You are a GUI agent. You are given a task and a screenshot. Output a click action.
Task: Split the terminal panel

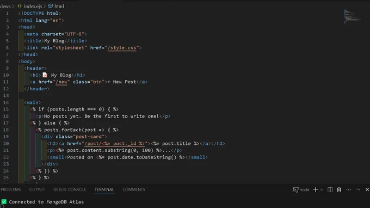330,190
